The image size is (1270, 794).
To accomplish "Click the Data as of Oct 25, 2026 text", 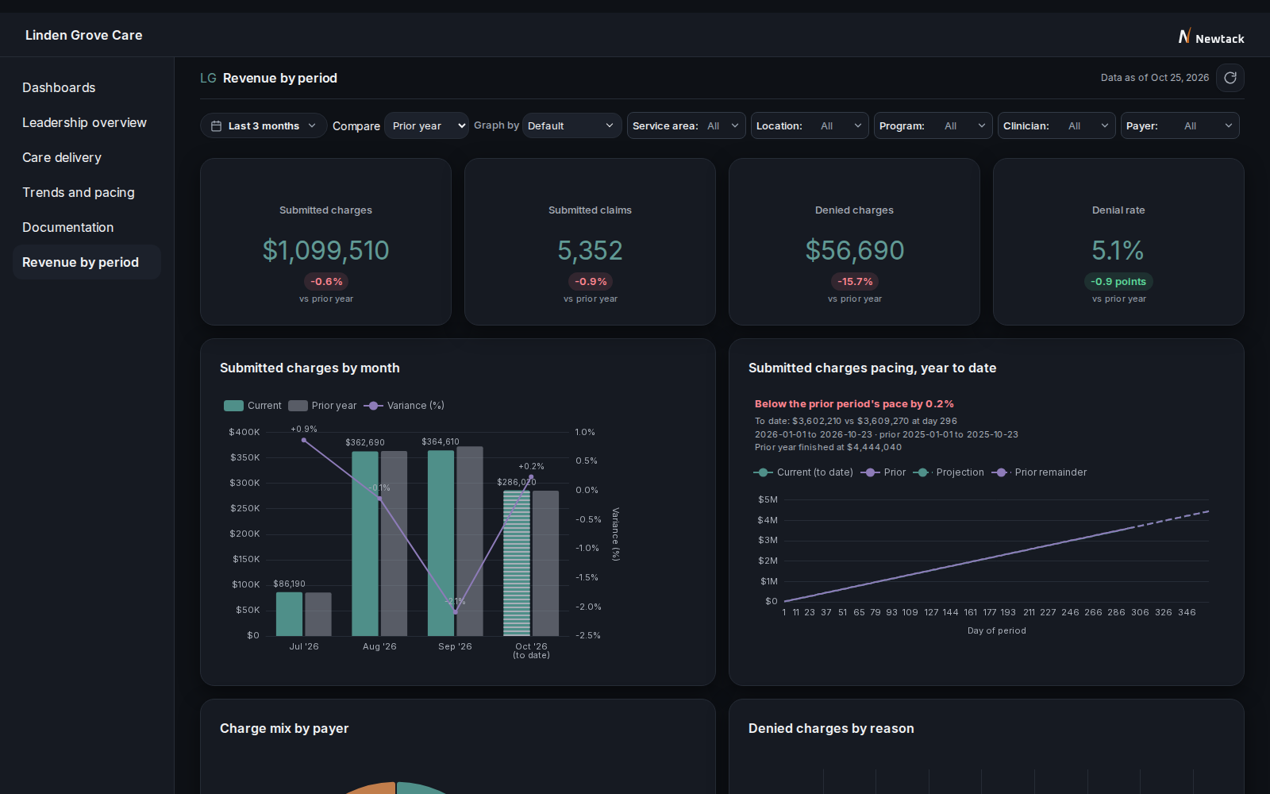I will point(1154,78).
